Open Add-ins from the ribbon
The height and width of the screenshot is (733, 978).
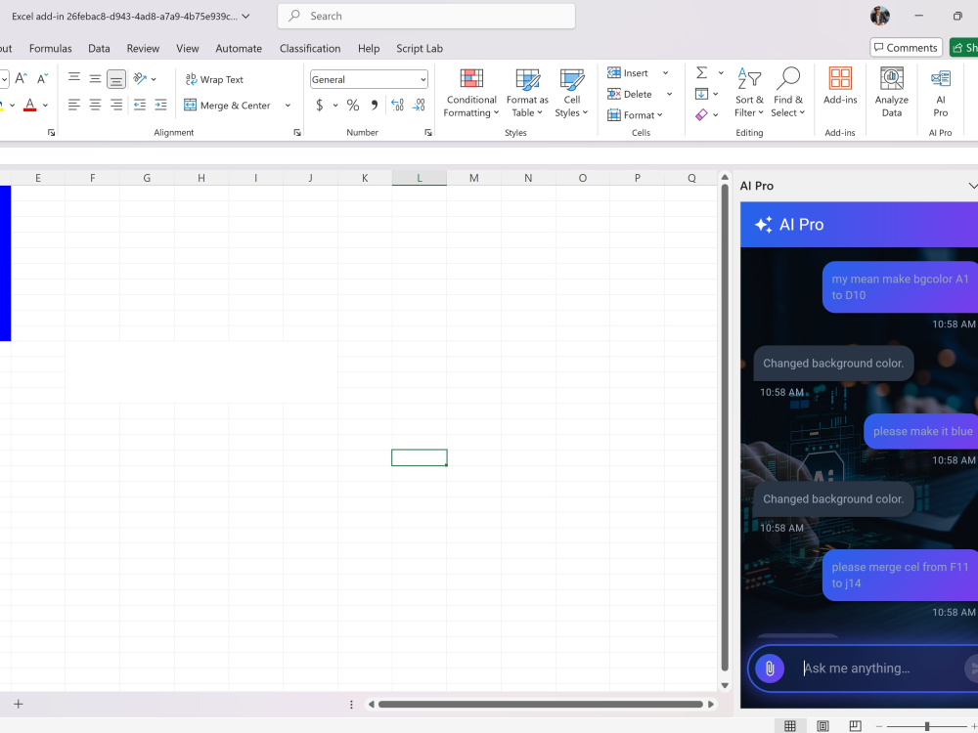coord(840,87)
